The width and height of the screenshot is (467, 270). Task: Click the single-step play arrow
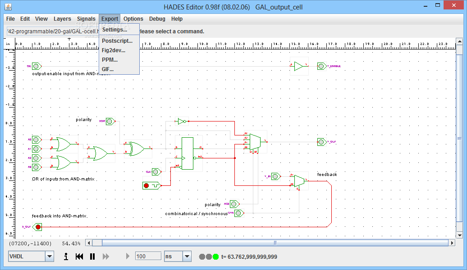click(x=128, y=256)
